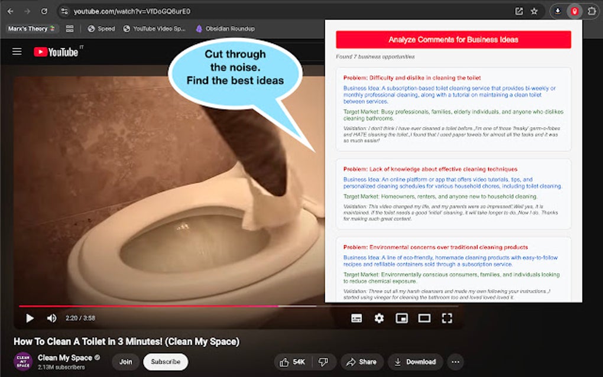Expand the Marx's Theory profile menu
603x377 pixels.
click(x=30, y=28)
